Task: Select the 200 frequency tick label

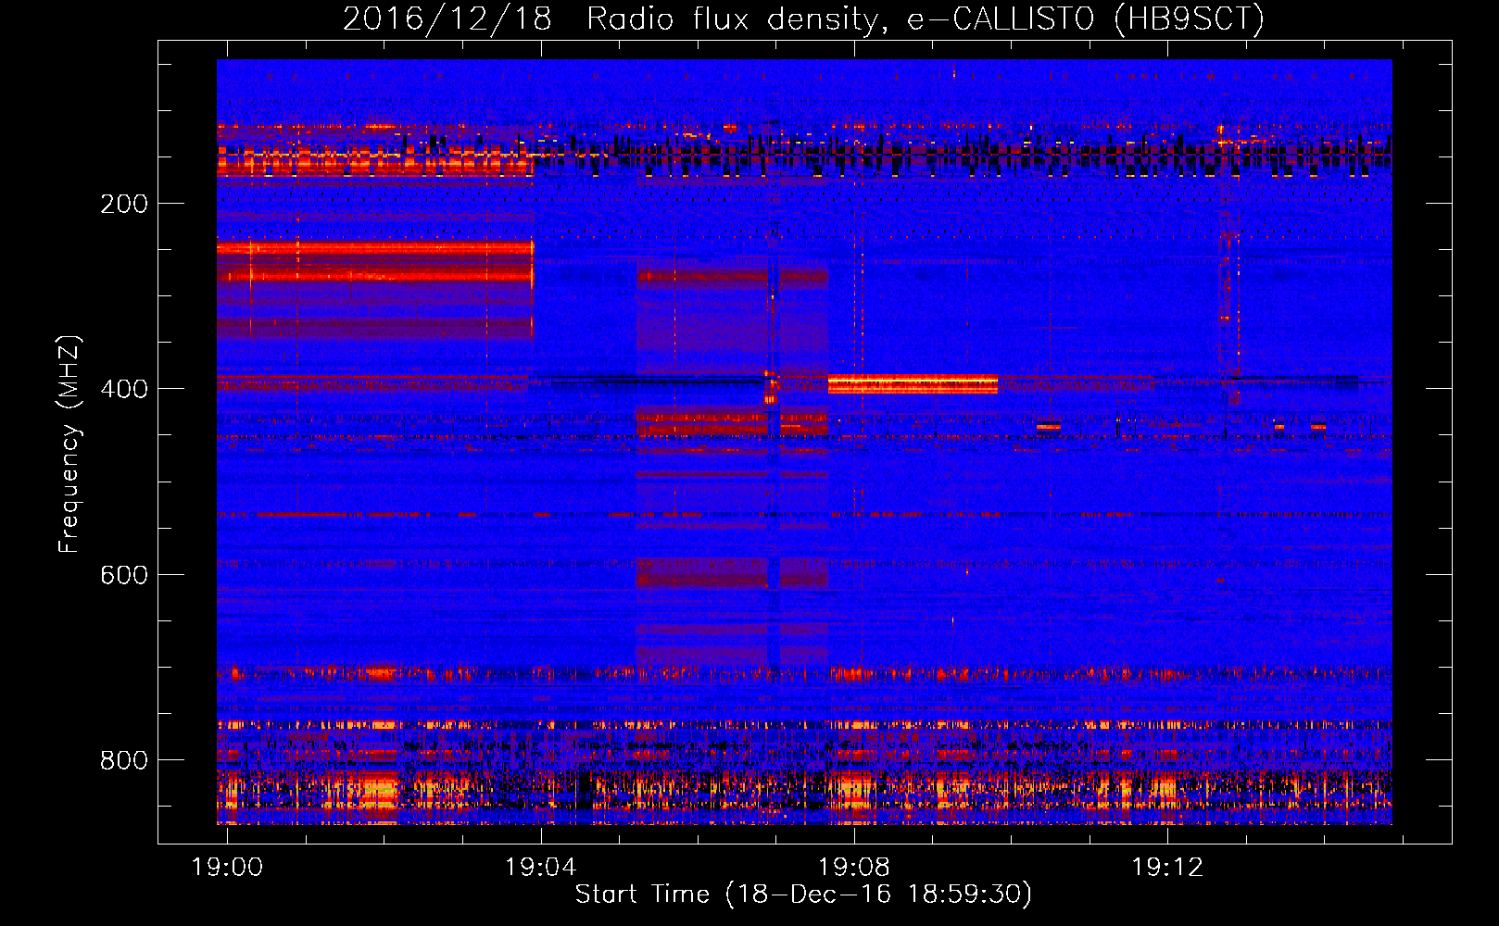Action: 124,204
